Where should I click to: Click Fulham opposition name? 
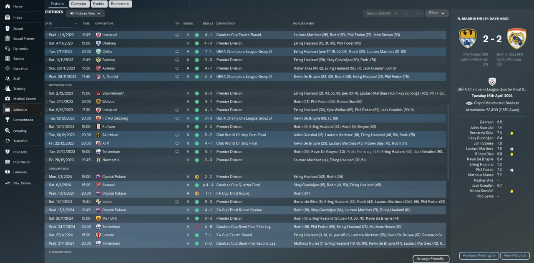(x=108, y=127)
